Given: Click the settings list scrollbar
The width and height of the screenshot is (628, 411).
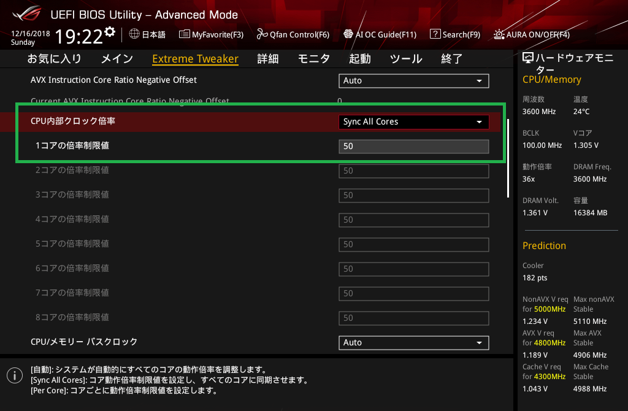Looking at the screenshot, I should (508, 158).
